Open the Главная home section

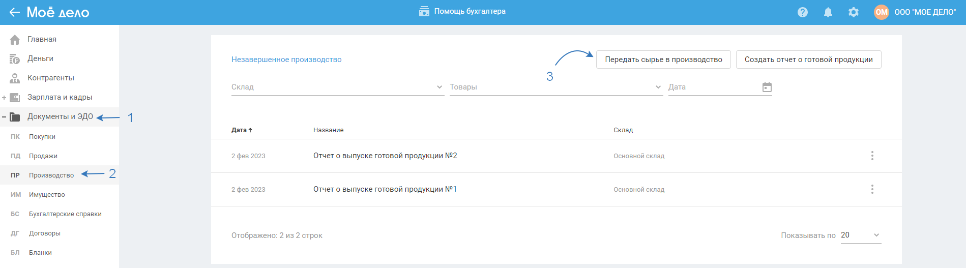point(42,39)
